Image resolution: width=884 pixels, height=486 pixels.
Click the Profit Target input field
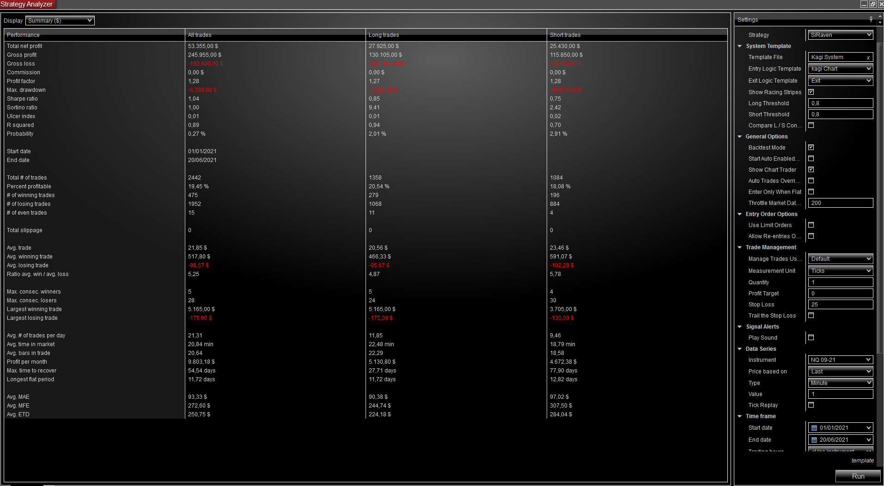coord(841,294)
